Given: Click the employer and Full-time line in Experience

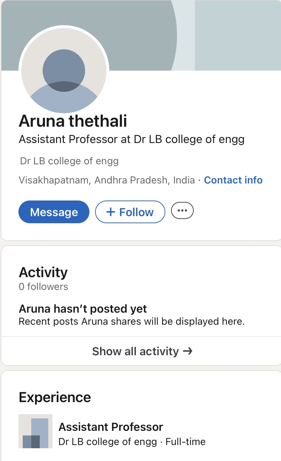Looking at the screenshot, I should pos(132,442).
